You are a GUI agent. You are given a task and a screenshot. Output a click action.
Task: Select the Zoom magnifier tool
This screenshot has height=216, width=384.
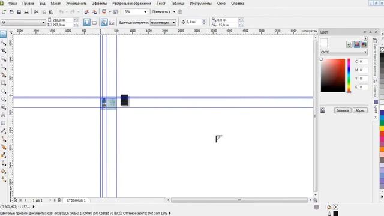[x=4, y=59]
